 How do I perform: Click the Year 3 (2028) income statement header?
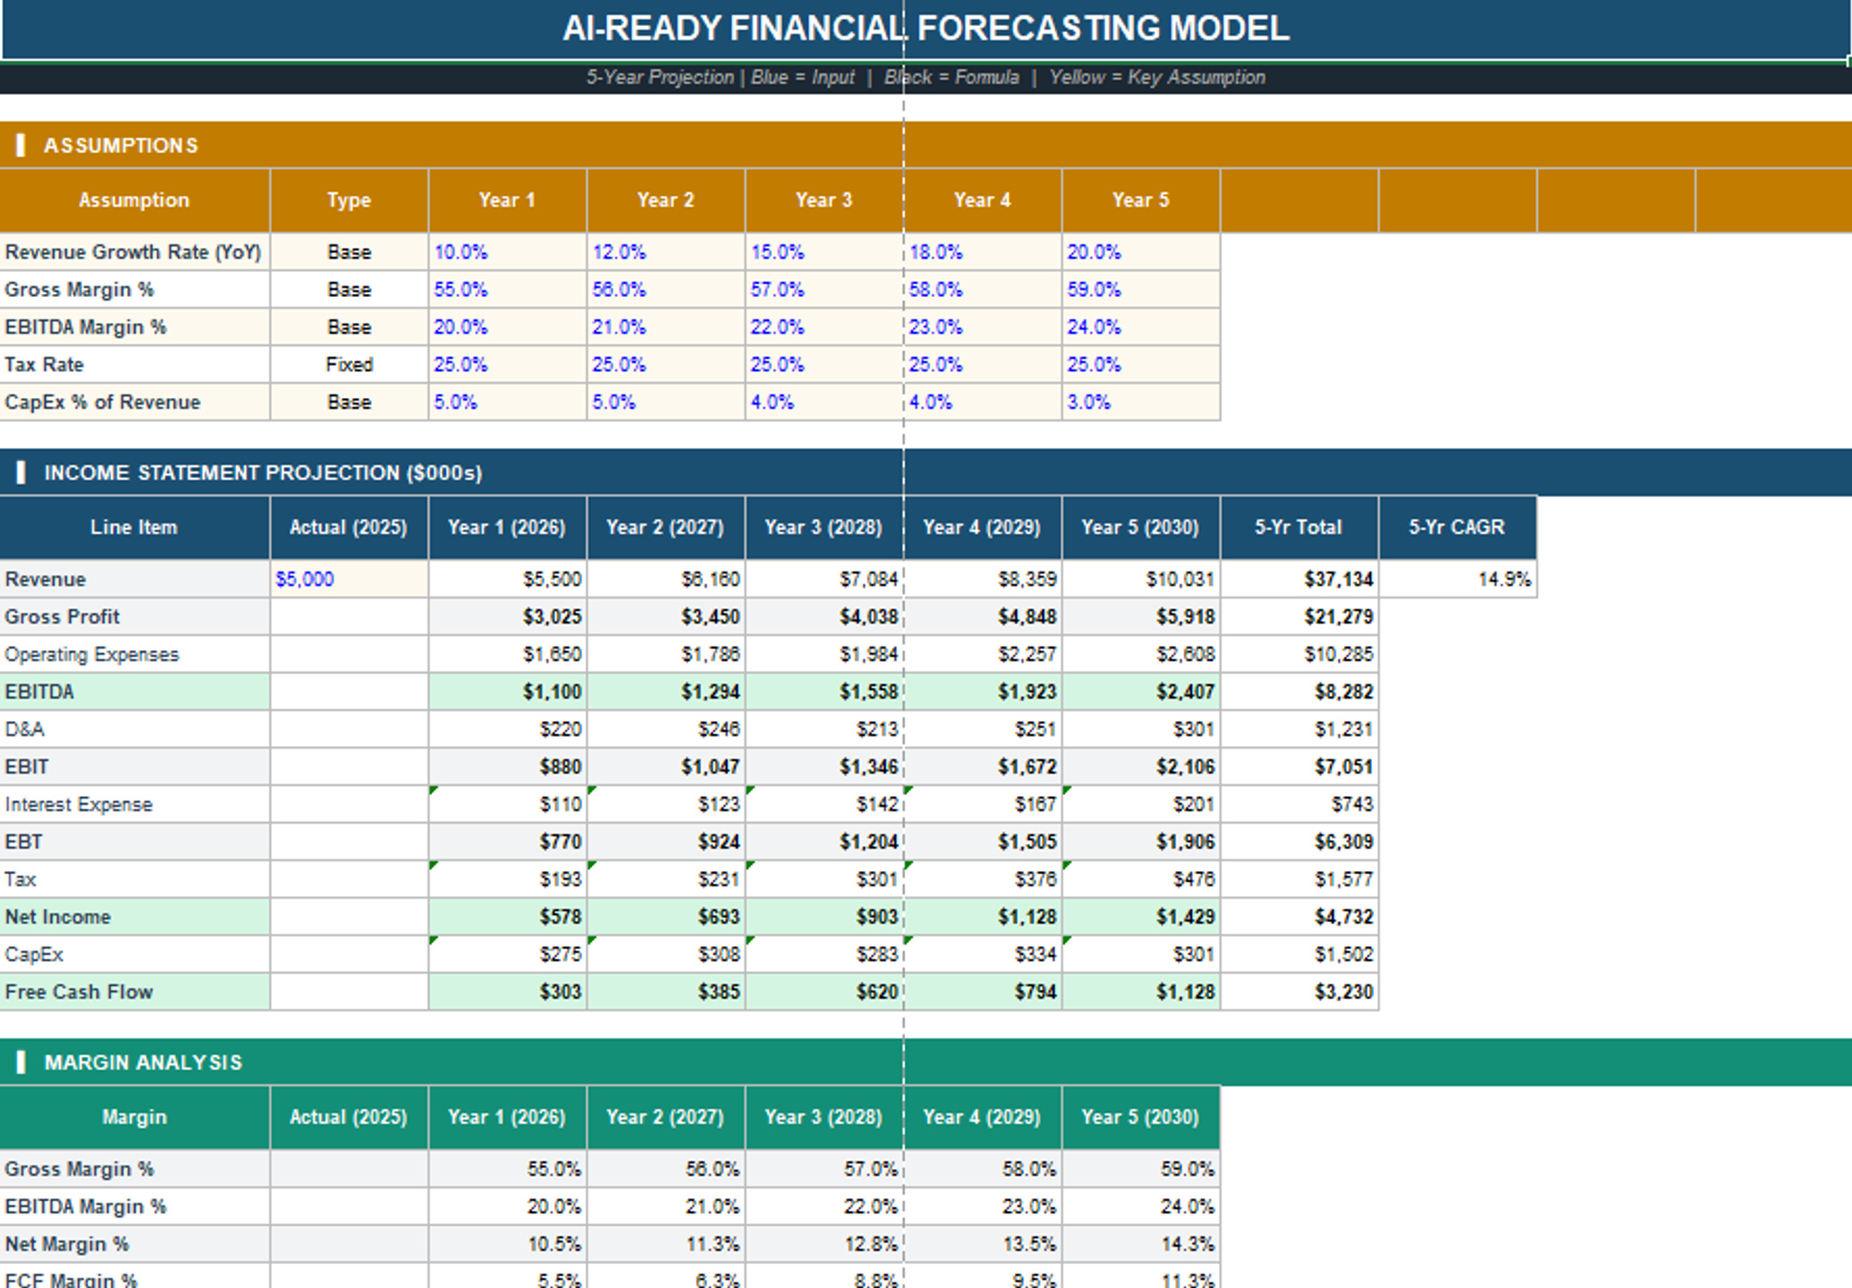[824, 527]
